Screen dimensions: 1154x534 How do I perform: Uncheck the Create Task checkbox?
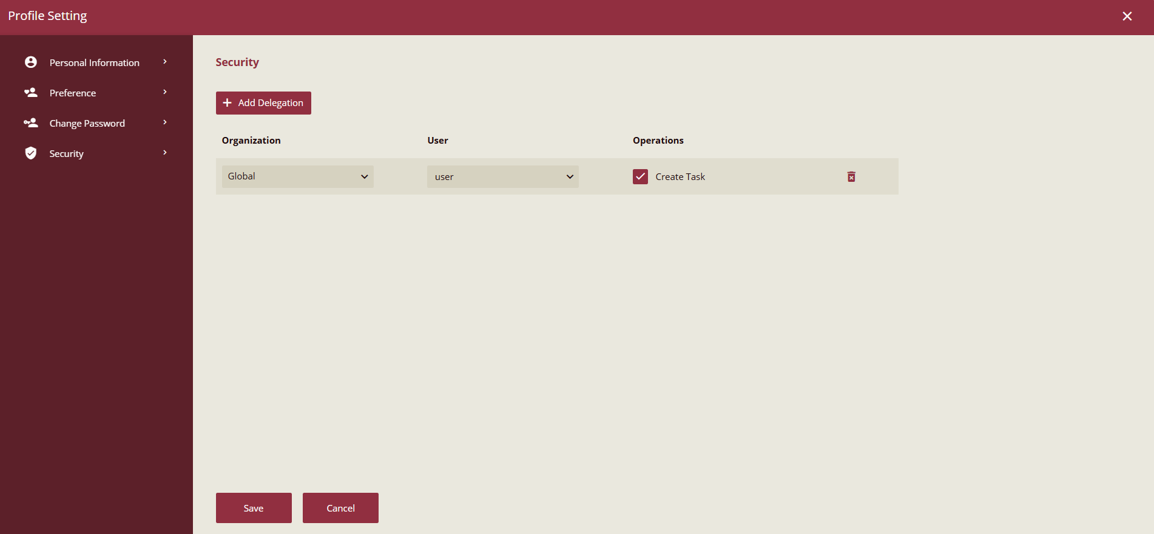(640, 176)
